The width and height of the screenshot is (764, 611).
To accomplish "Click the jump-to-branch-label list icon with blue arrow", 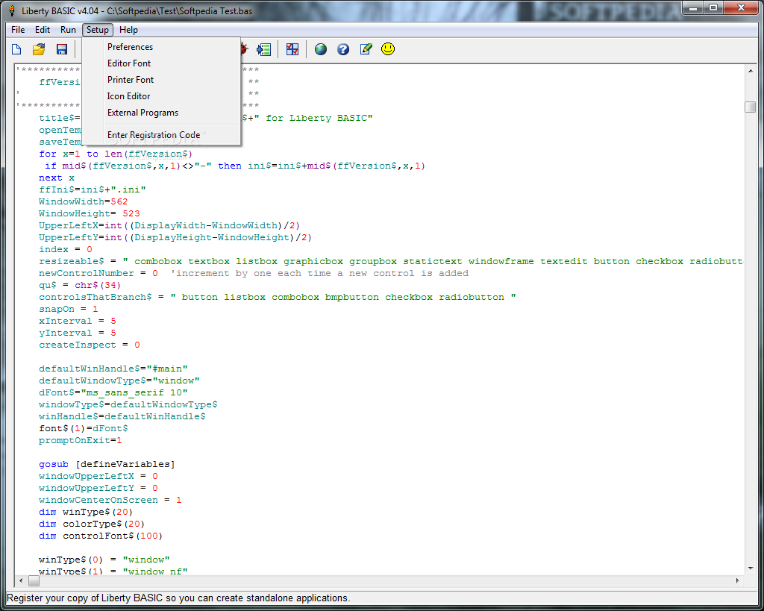I will [x=263, y=49].
